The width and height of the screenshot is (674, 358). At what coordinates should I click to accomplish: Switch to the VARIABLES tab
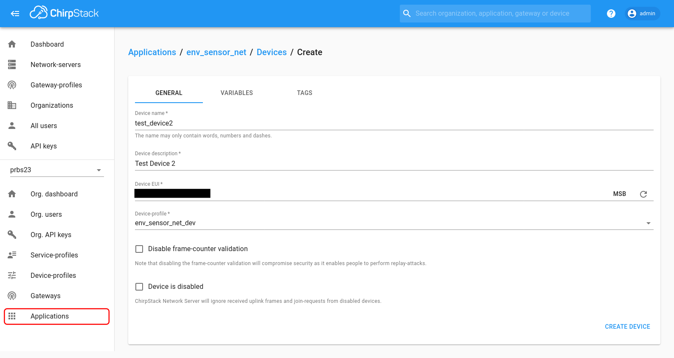tap(237, 93)
